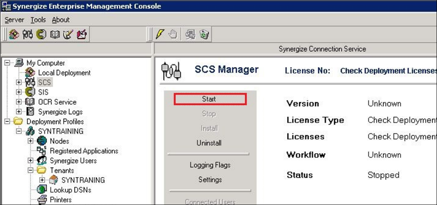Click the Start button
The height and width of the screenshot is (205, 437).
click(210, 99)
